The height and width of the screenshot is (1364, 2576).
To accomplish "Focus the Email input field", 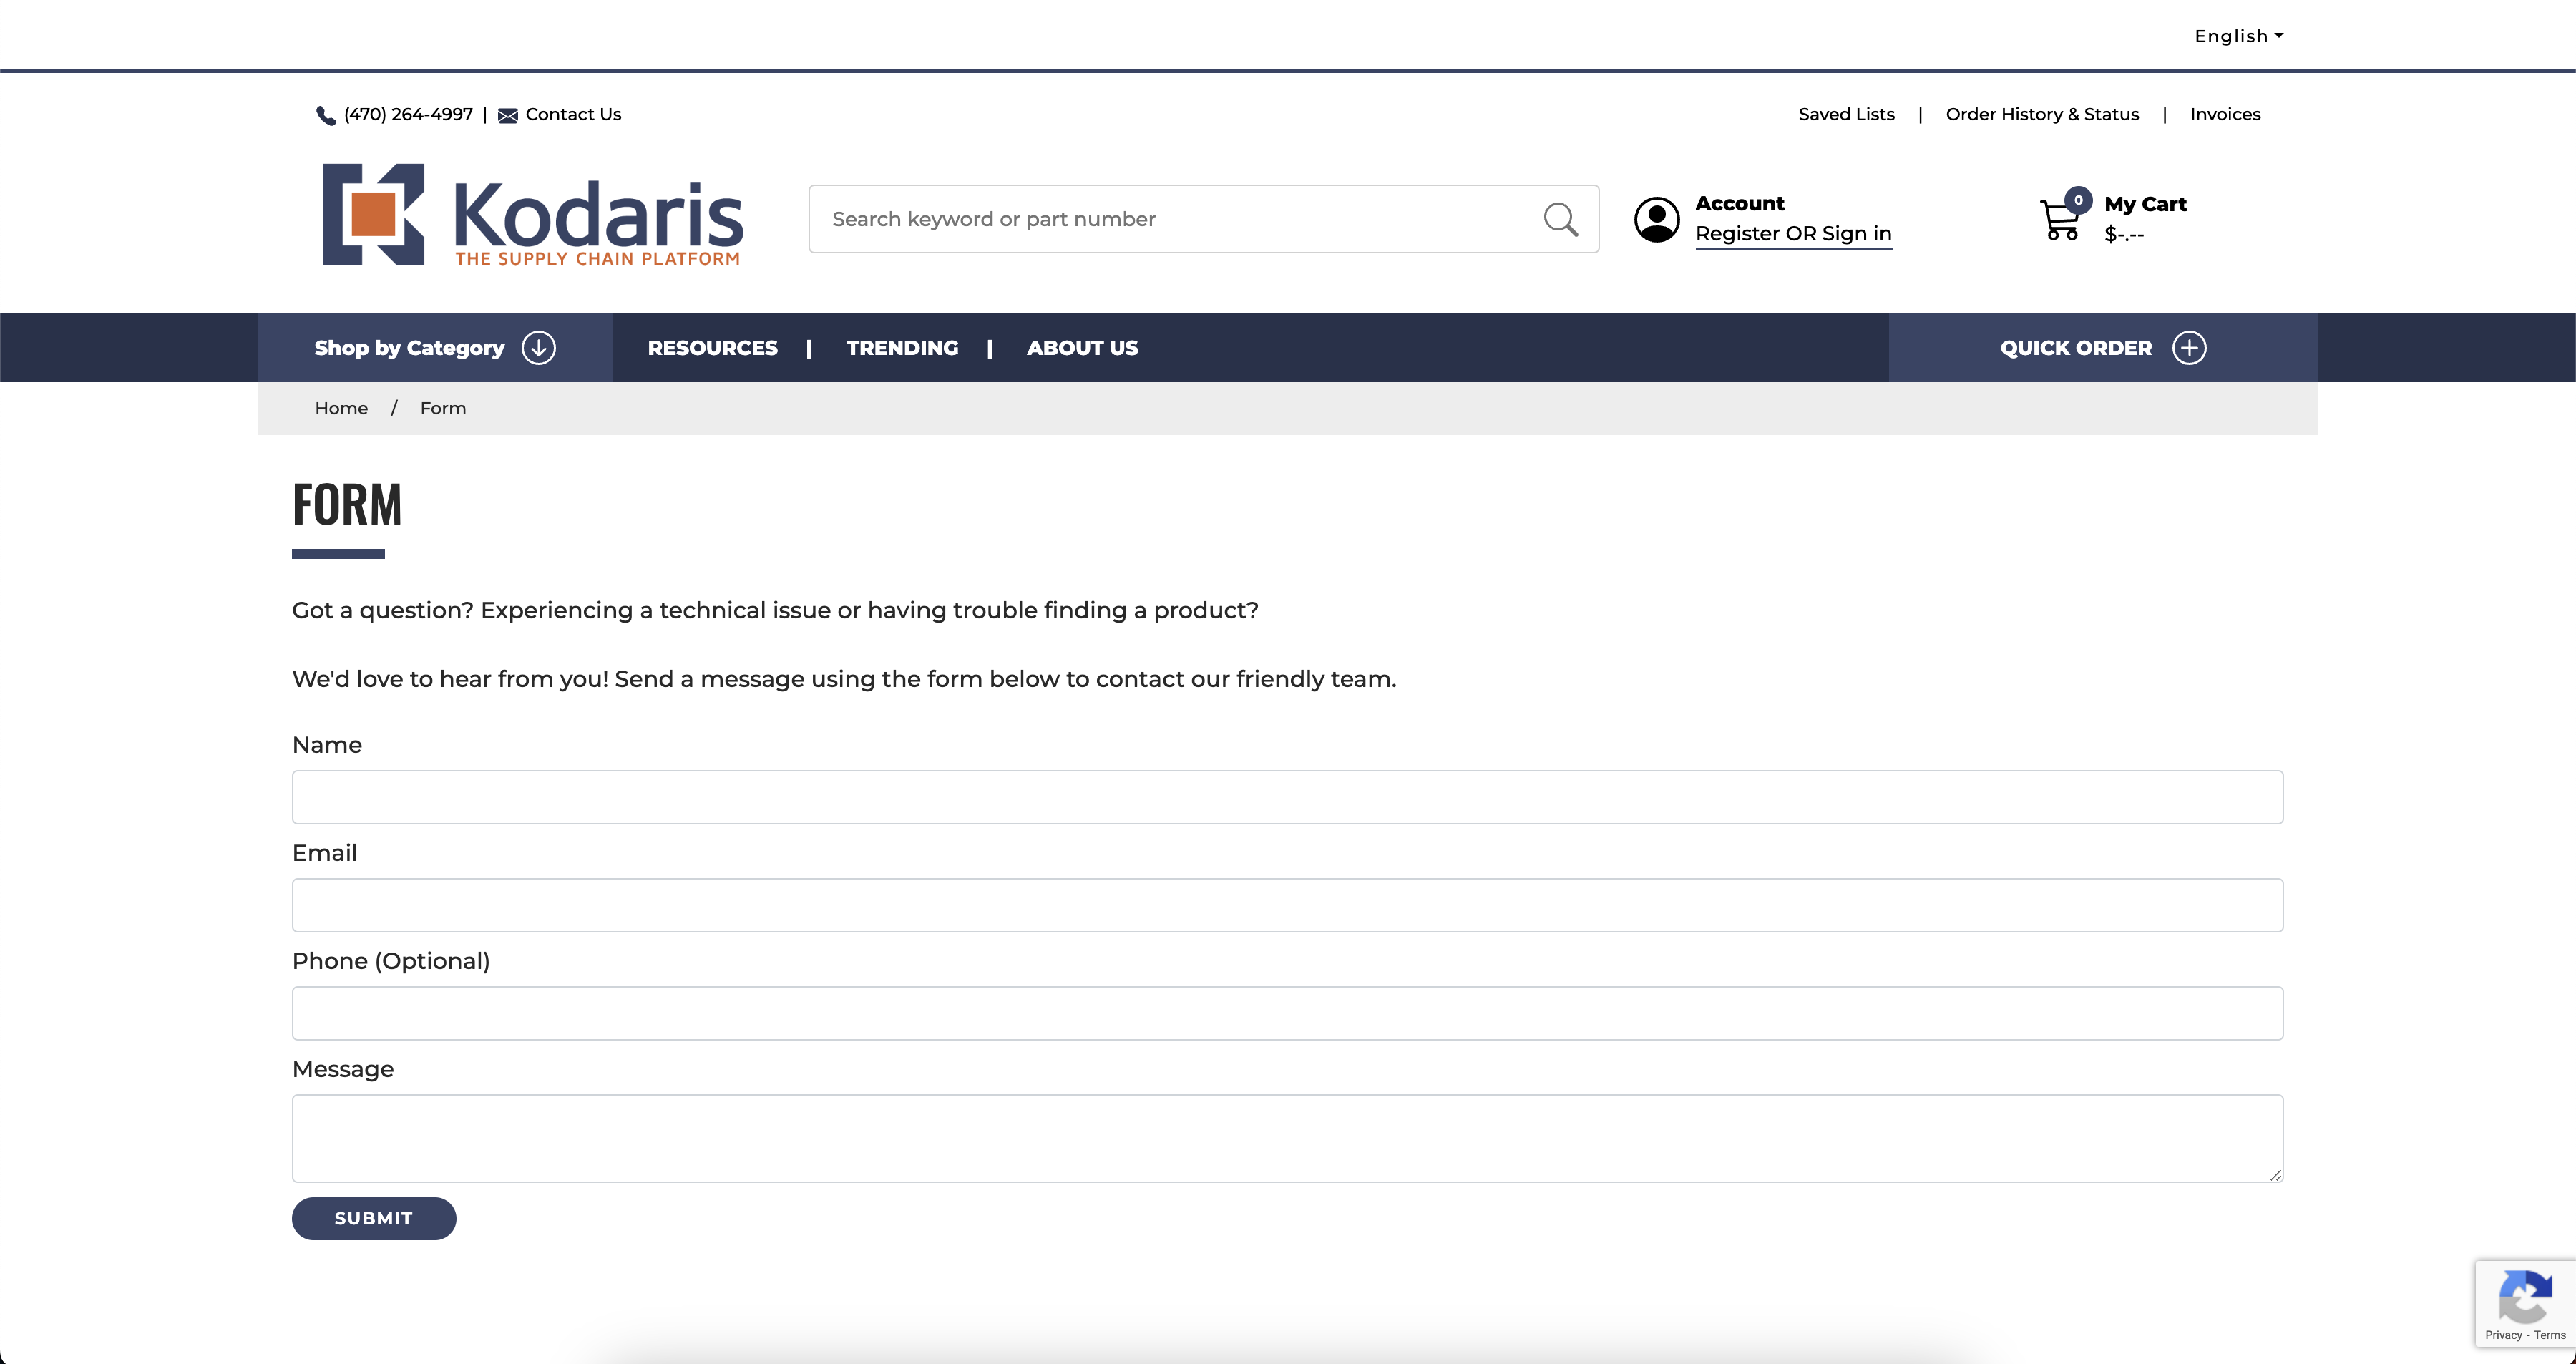I will 1287,905.
